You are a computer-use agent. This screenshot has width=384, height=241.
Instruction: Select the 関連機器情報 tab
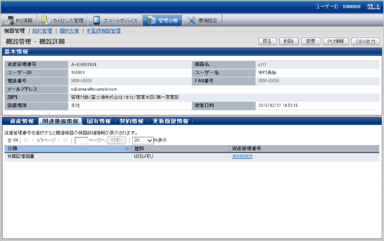60,121
